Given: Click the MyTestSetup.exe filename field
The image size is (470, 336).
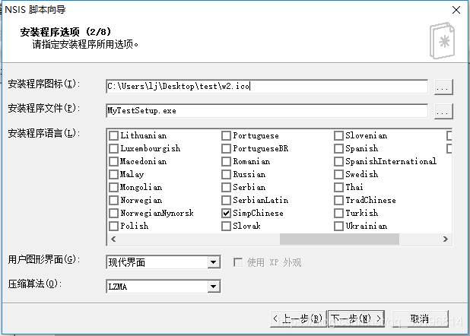Looking at the screenshot, I should [267, 110].
